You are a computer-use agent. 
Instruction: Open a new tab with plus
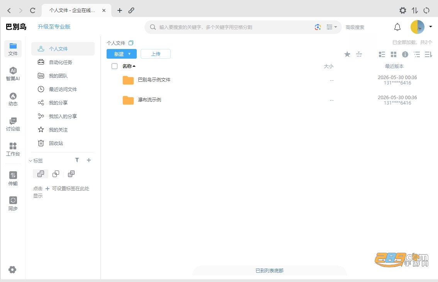120,10
